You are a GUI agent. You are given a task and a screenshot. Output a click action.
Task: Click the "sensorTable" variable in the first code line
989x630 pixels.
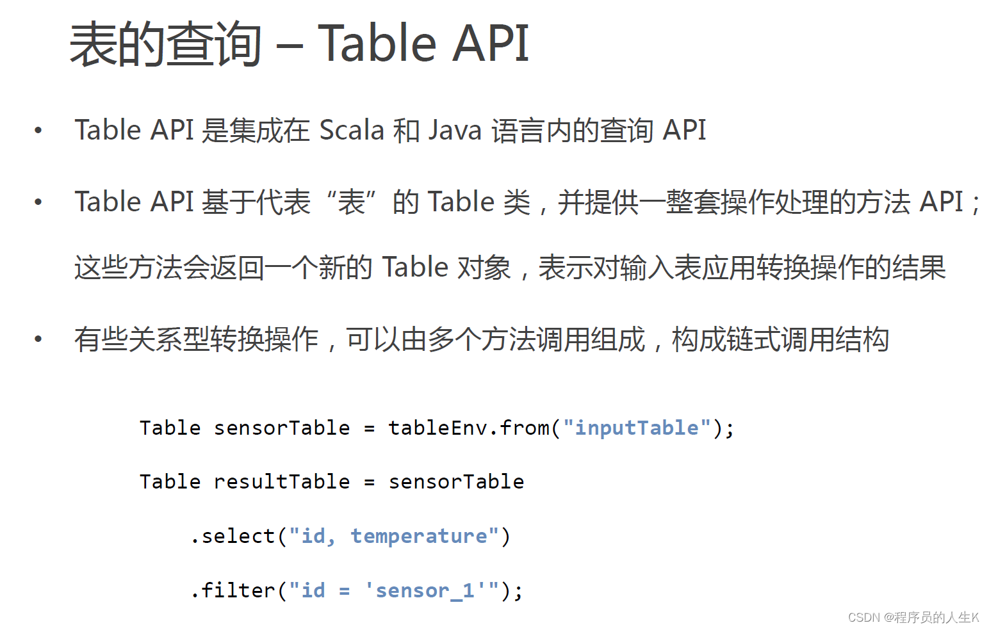click(282, 428)
